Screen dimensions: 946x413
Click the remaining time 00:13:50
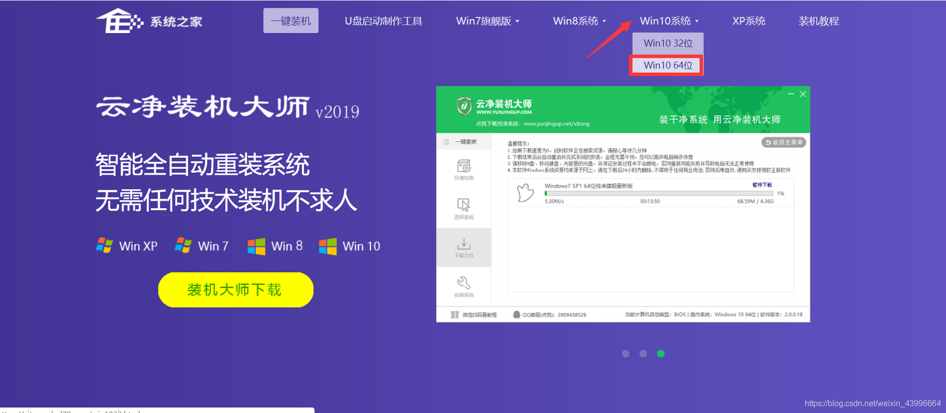tap(650, 201)
